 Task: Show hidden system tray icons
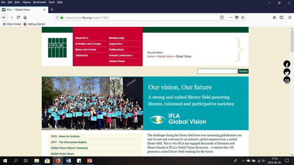click(x=243, y=161)
